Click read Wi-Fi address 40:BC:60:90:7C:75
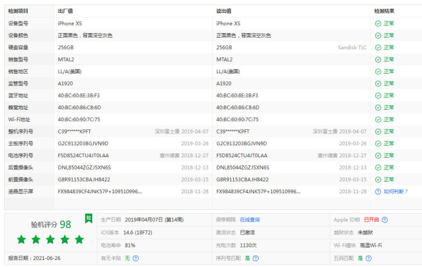The width and height of the screenshot is (422, 267). 238,120
